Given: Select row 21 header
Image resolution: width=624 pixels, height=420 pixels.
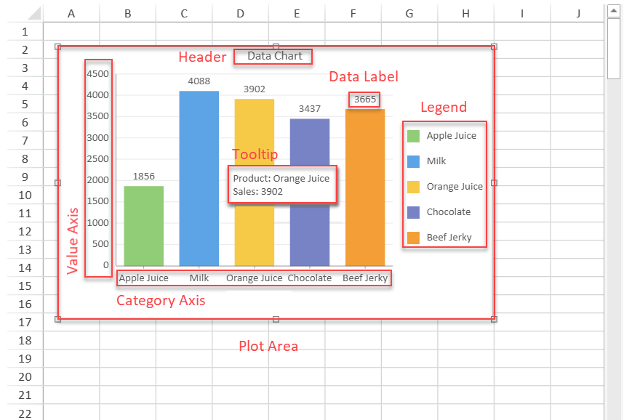Looking at the screenshot, I should tap(25, 395).
